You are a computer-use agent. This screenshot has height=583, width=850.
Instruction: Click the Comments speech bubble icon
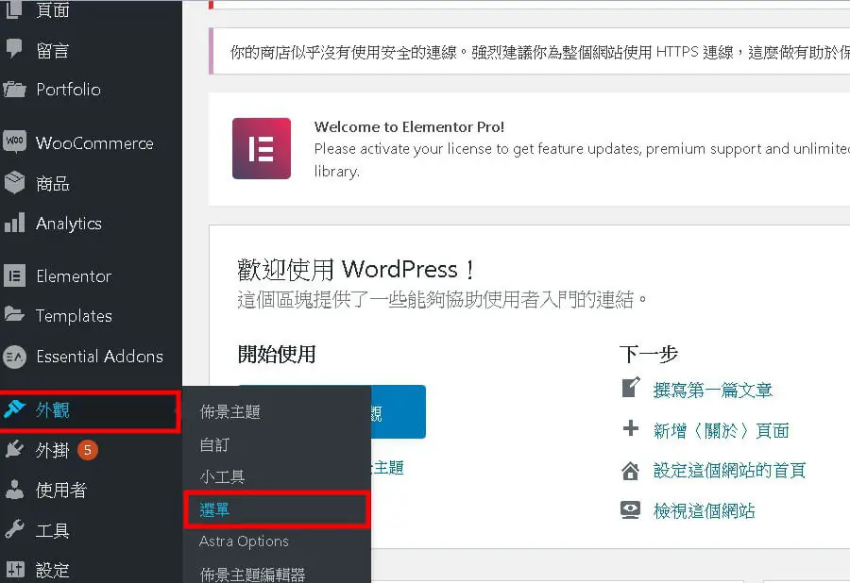click(14, 49)
